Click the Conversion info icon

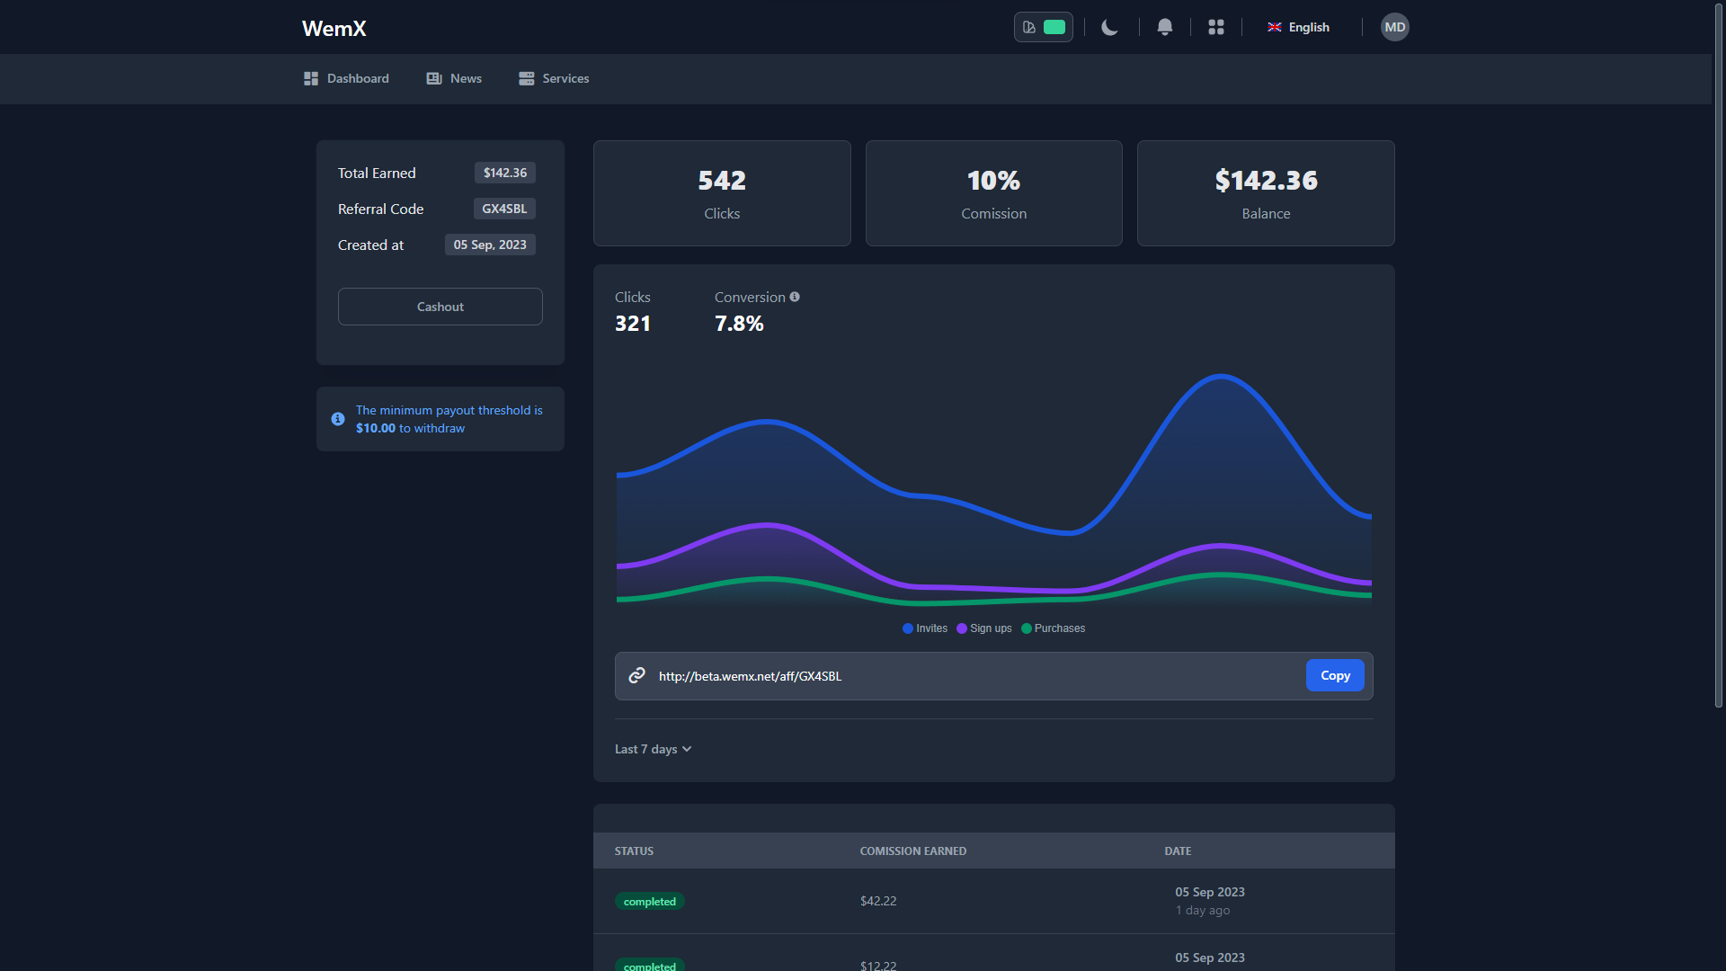pos(795,297)
